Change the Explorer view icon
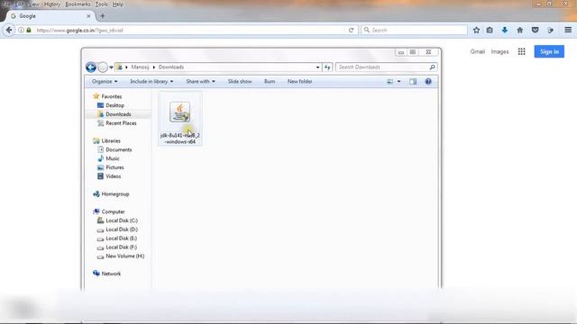Screen dimensions: 577x324 (390, 82)
